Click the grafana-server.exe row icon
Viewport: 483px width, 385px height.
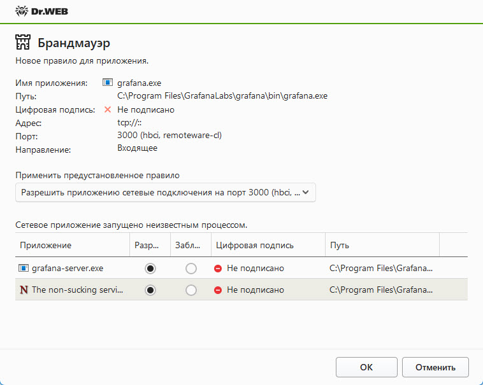pyautogui.click(x=24, y=269)
